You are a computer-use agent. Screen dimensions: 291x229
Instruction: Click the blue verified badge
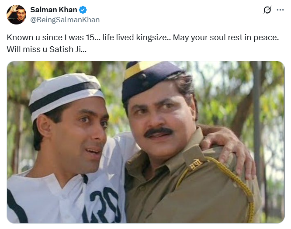[x=82, y=10]
